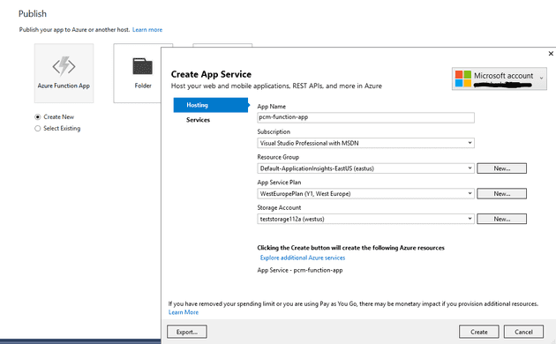Viewport: 556px width, 344px height.
Task: Switch to the Services tab
Action: click(198, 120)
